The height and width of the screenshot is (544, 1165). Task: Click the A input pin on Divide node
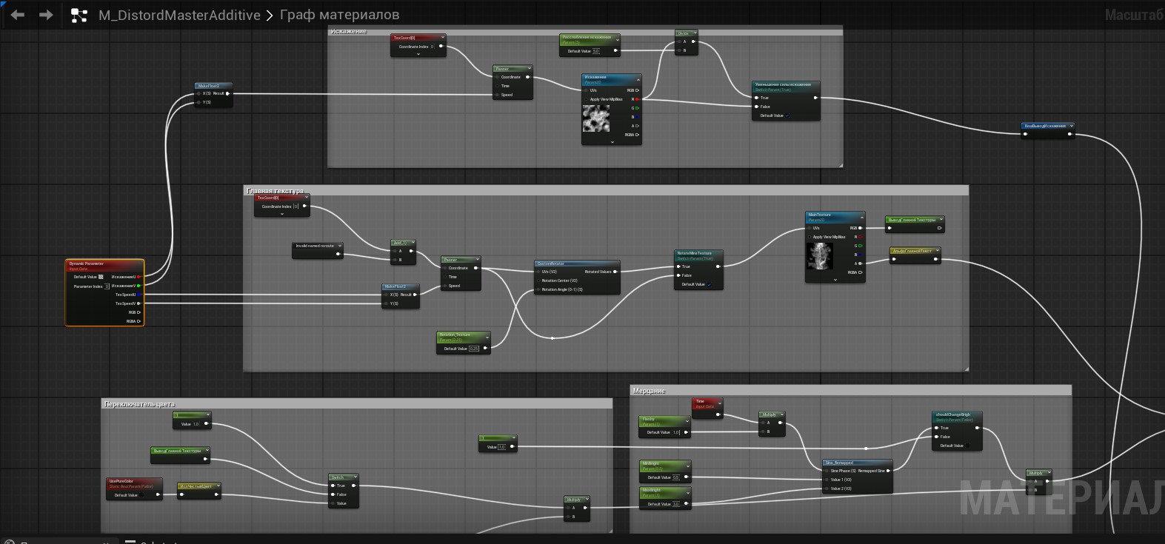[x=678, y=41]
